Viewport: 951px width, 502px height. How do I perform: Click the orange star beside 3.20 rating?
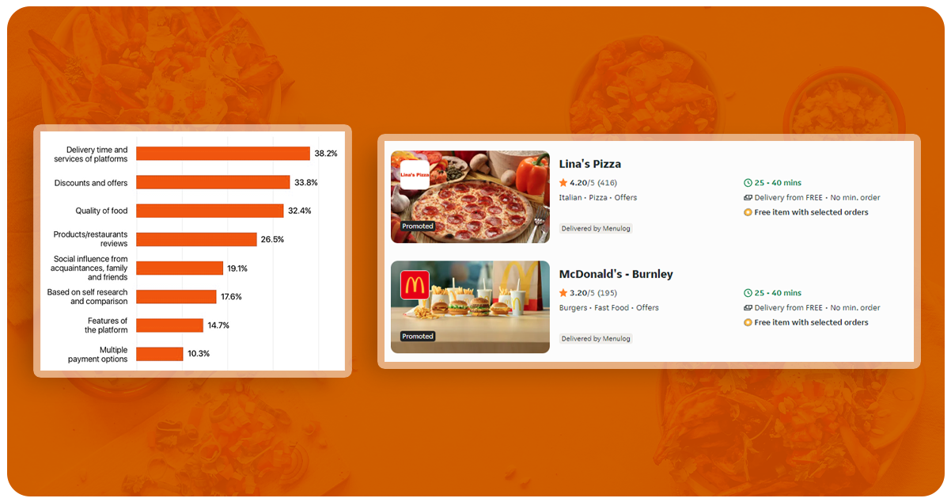(x=563, y=293)
